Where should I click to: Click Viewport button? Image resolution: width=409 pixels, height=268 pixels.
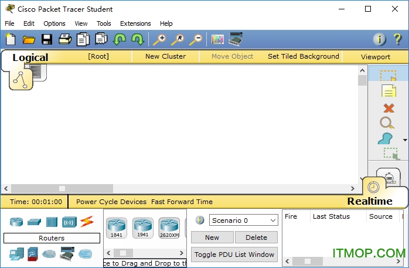(x=376, y=57)
